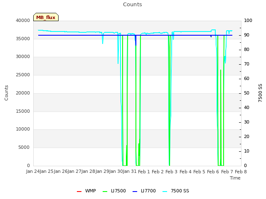Click the Feb 7 date tick label

click(x=227, y=172)
